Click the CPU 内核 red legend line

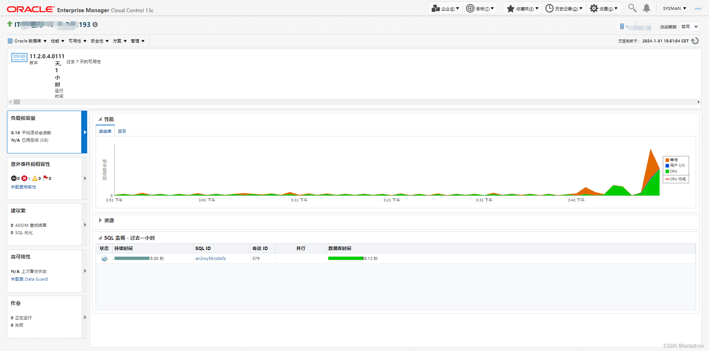[x=667, y=179]
